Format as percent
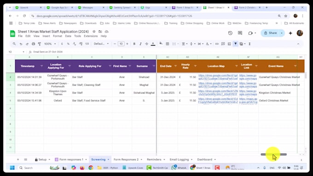The height and width of the screenshot is (176, 313). pos(68,44)
